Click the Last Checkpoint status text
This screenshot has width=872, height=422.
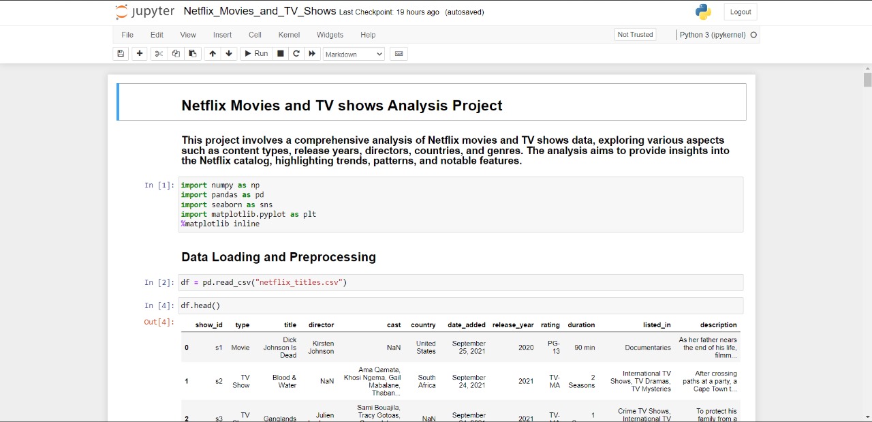(x=389, y=12)
